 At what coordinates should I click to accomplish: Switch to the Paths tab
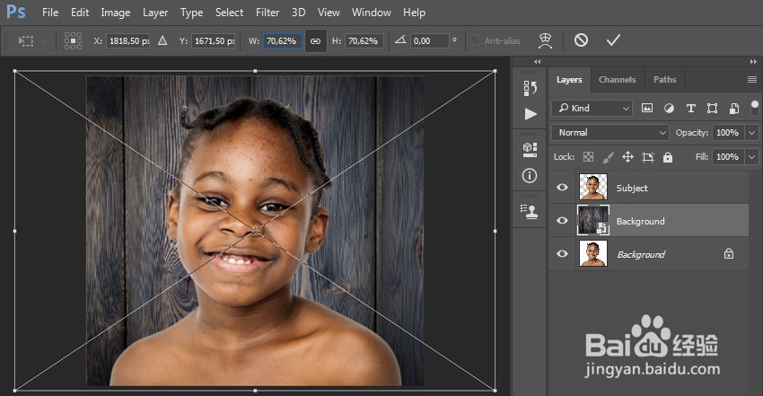click(664, 80)
